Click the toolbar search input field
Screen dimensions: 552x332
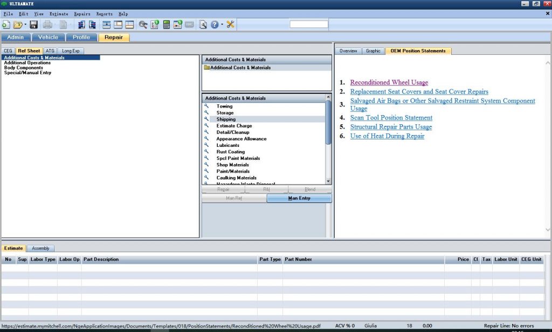click(309, 24)
